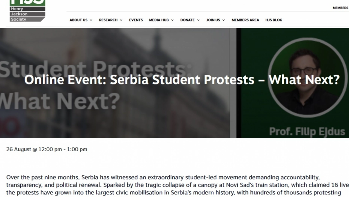
Task: Open the Research menu item
Action: [x=108, y=20]
